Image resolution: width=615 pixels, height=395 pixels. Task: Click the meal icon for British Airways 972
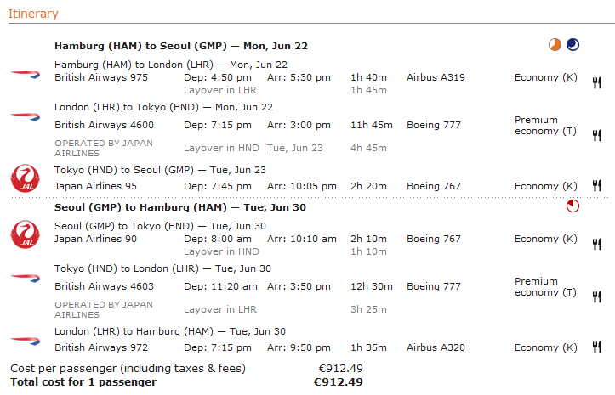click(597, 347)
